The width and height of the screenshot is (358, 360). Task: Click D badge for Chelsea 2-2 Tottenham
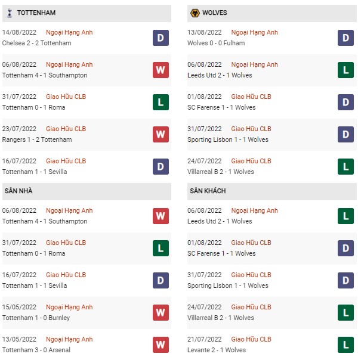click(161, 38)
